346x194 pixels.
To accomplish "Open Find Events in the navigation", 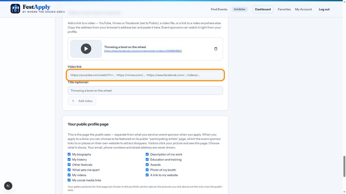I will [219, 9].
